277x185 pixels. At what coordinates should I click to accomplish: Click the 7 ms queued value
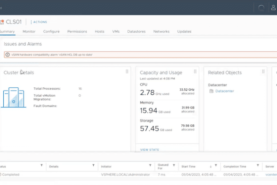(x=161, y=175)
